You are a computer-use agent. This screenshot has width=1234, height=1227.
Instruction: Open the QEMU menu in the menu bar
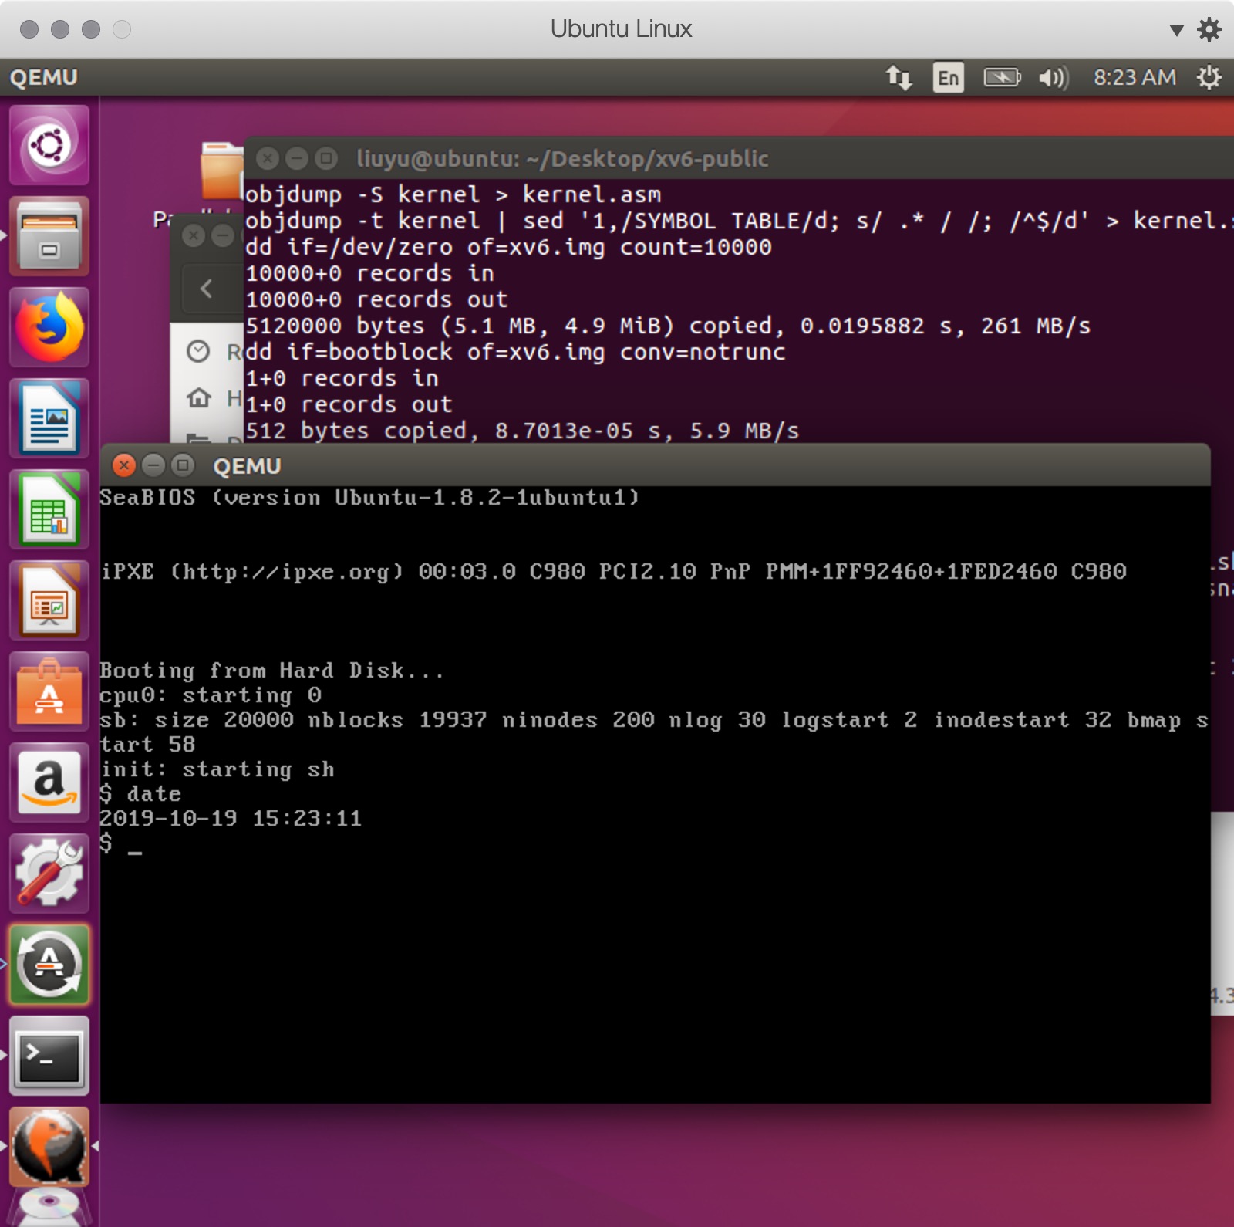click(x=42, y=77)
